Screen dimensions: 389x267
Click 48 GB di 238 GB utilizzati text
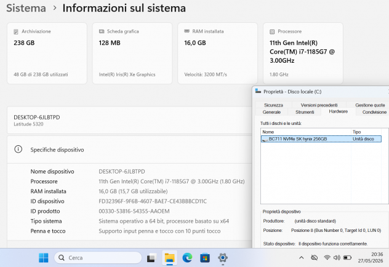(x=41, y=74)
